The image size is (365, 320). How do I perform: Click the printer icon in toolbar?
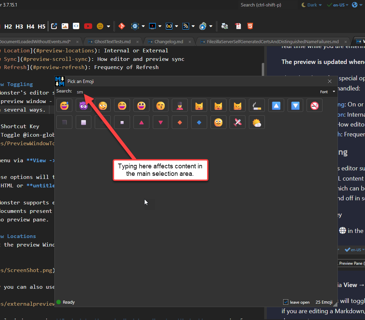tap(225, 26)
